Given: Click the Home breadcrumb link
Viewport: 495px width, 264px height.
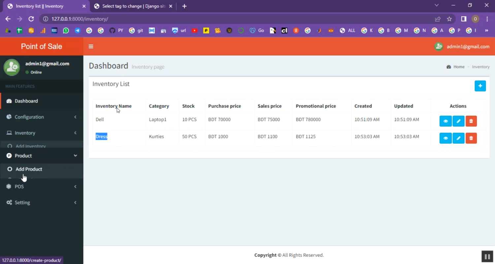Looking at the screenshot, I should pos(459,67).
